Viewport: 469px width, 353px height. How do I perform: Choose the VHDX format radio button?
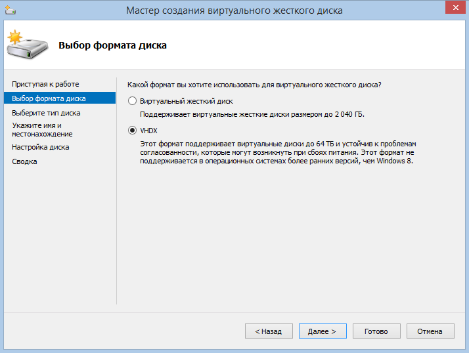click(x=133, y=131)
